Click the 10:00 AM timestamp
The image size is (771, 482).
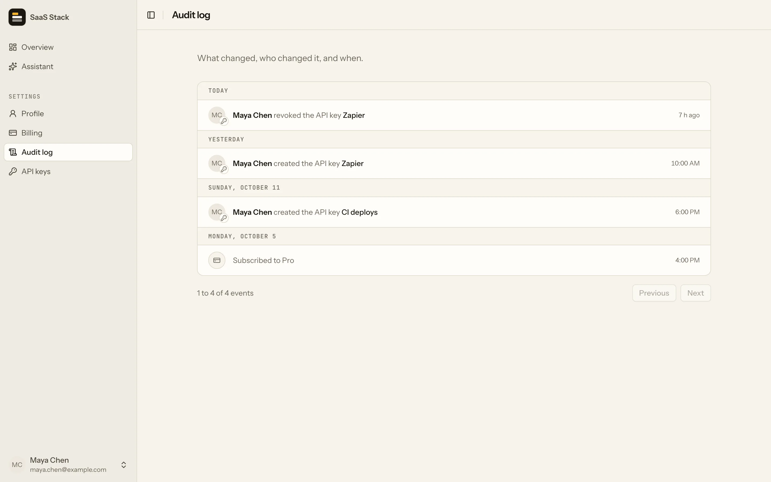685,163
